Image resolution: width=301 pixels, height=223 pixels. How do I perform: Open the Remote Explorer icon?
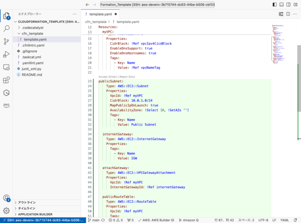(x=6, y=67)
